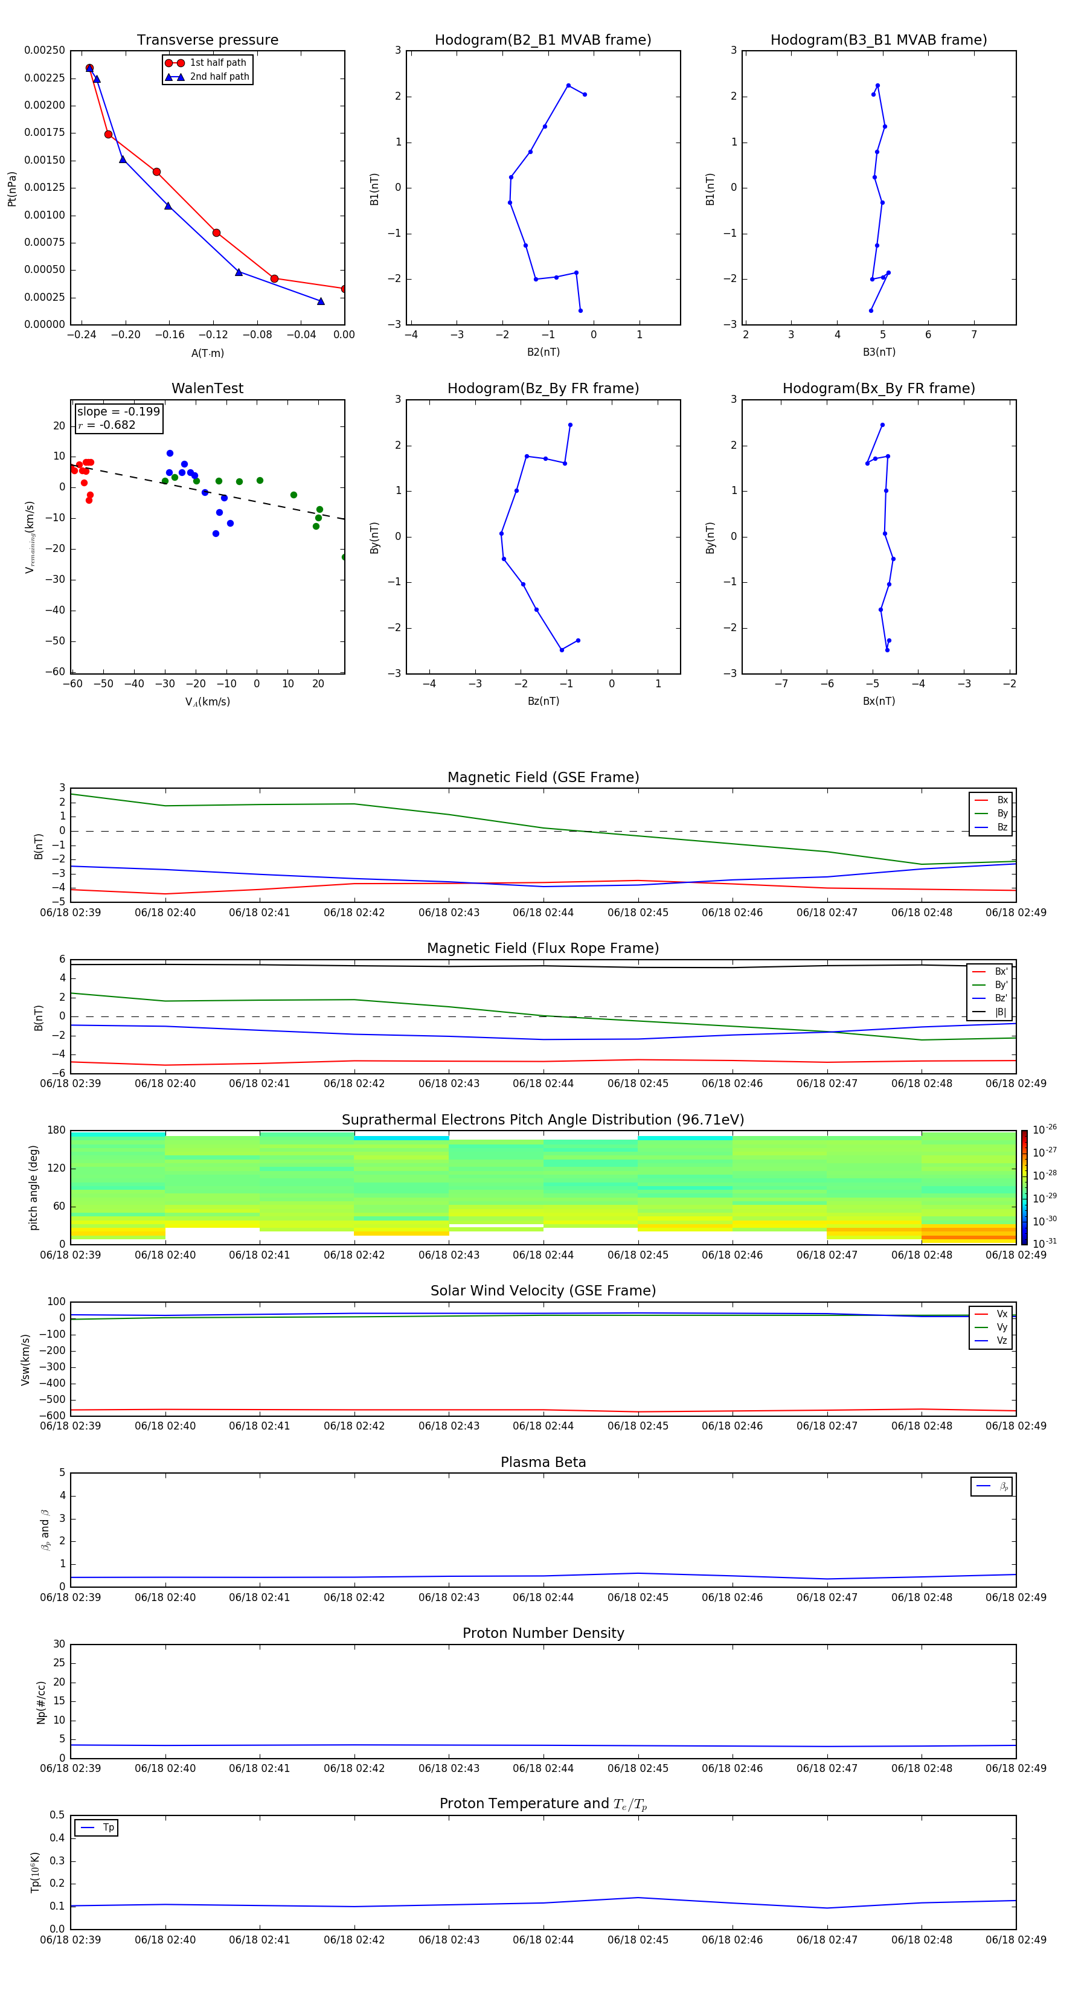Image resolution: width=1087 pixels, height=1993 pixels.
Task: Click the Proton Number Density title
Action: click(543, 1633)
